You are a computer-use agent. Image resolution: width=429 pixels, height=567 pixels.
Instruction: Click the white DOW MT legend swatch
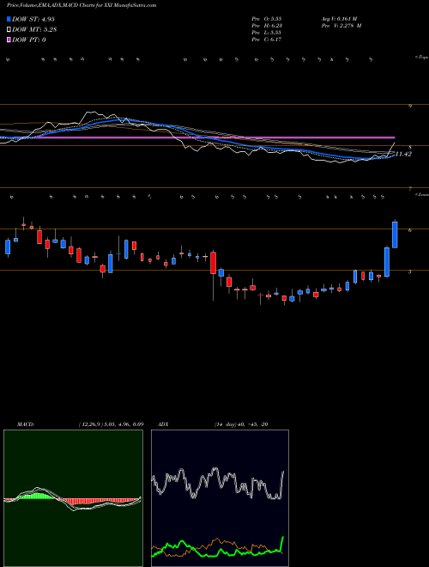9,30
